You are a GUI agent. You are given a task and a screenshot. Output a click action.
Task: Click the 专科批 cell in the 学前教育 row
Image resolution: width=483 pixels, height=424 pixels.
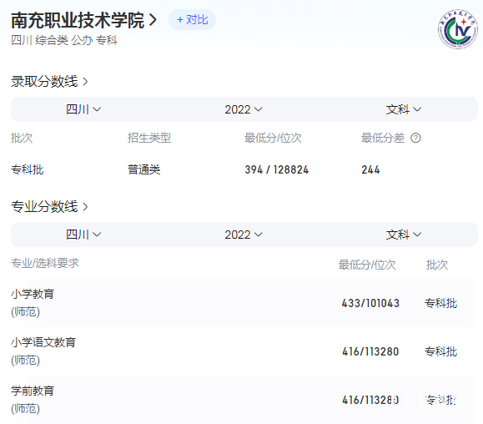[x=440, y=400]
